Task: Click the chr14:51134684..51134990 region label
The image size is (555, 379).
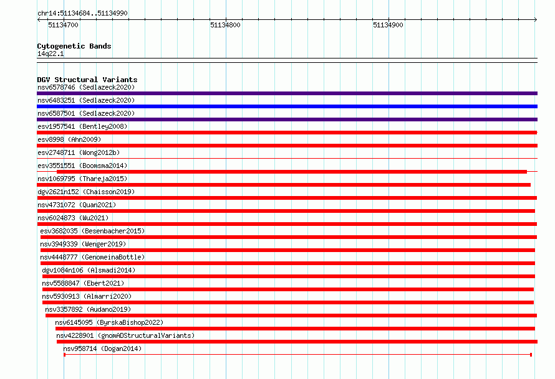Action: 82,13
